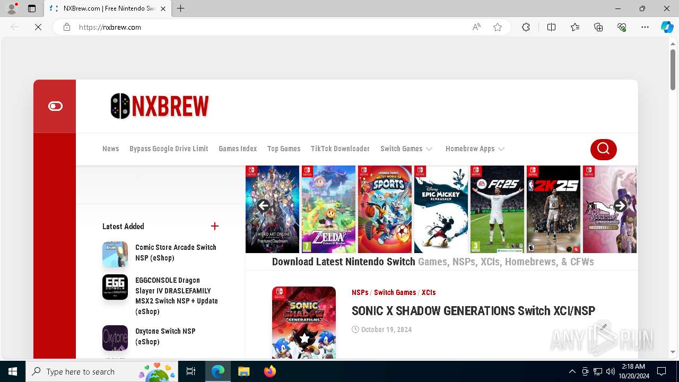Click October 19, 2024 post date
This screenshot has height=382, width=679.
coord(386,329)
